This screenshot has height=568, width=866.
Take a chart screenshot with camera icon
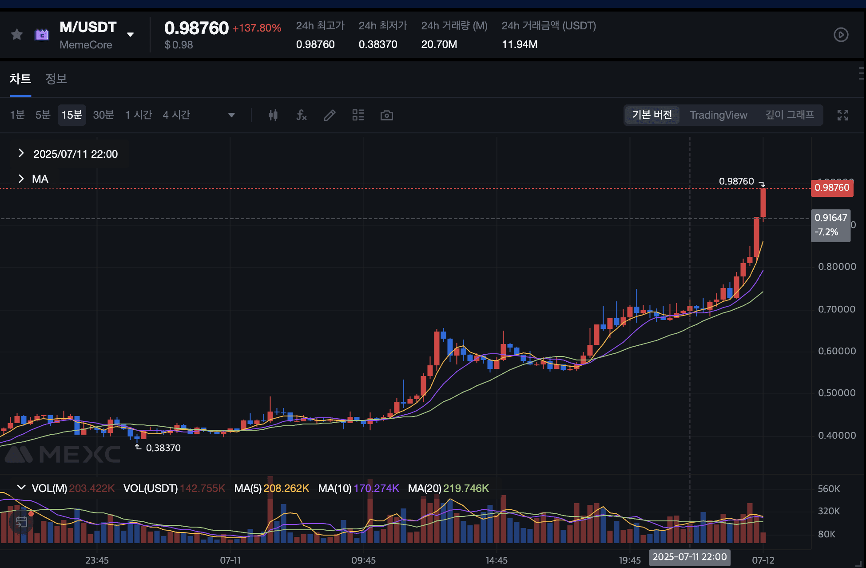coord(386,116)
